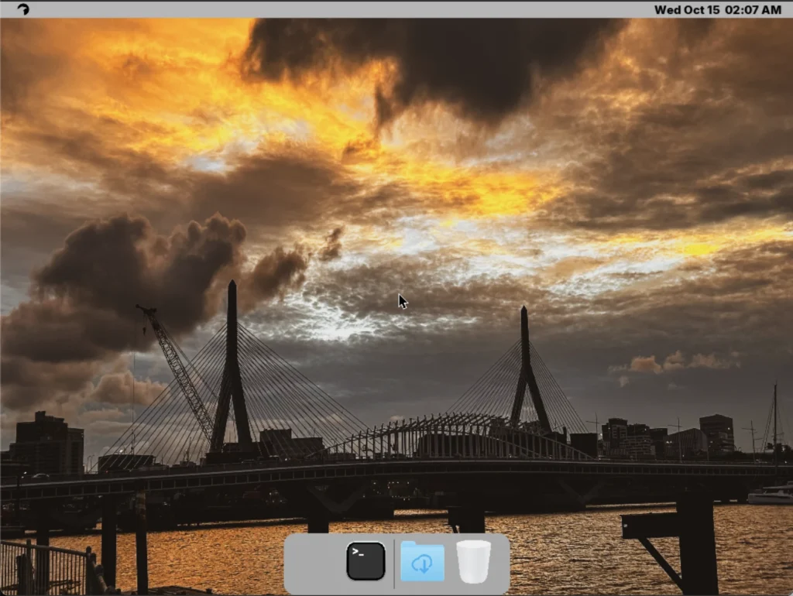Viewport: 793px width, 596px height.
Task: Click the wooden pier post at bottom right
Action: pos(695,542)
